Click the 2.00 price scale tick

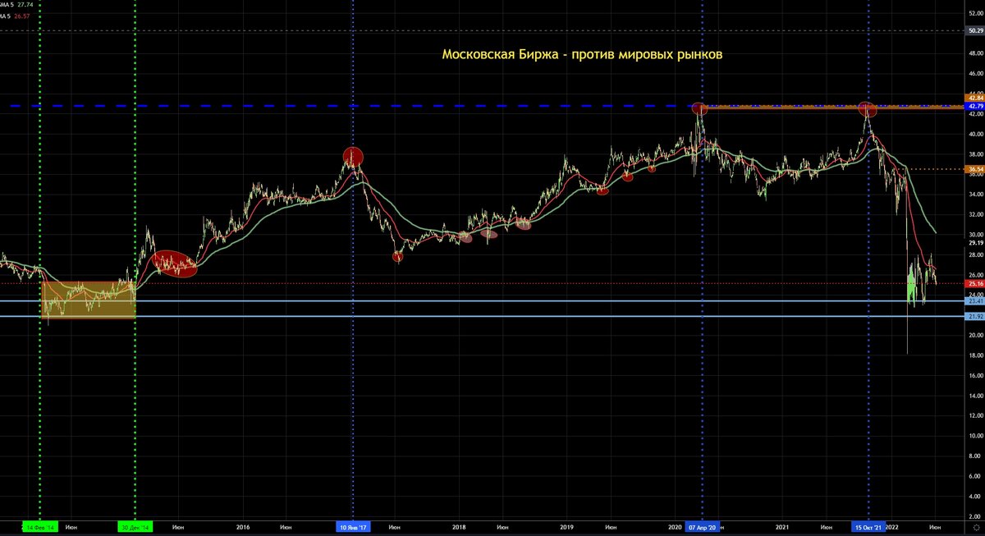pos(975,516)
